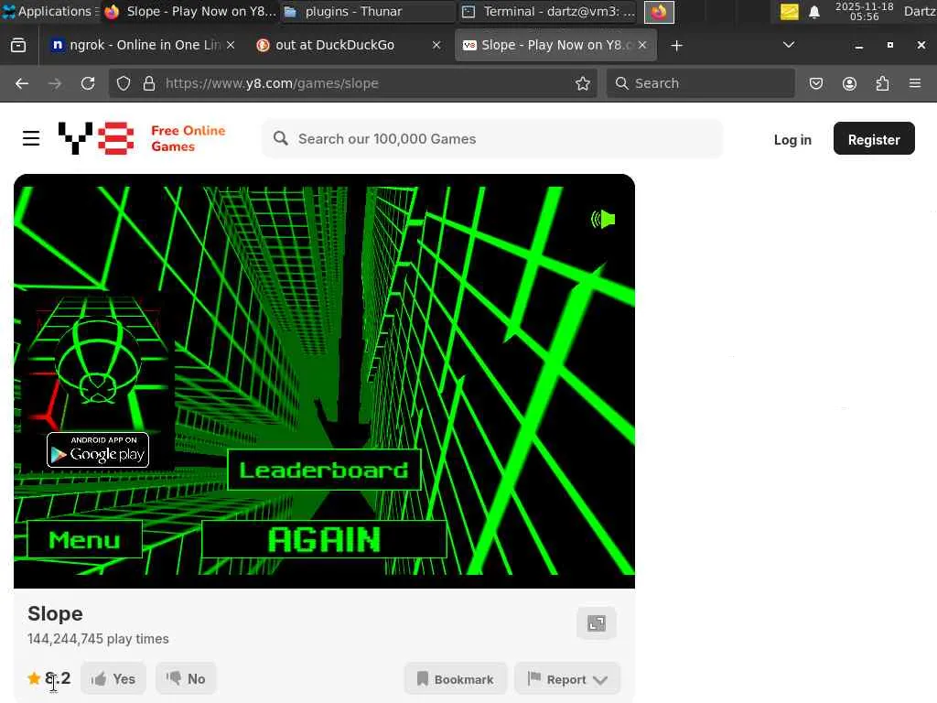Expand the Report dropdown
This screenshot has width=937, height=703.
pos(567,679)
